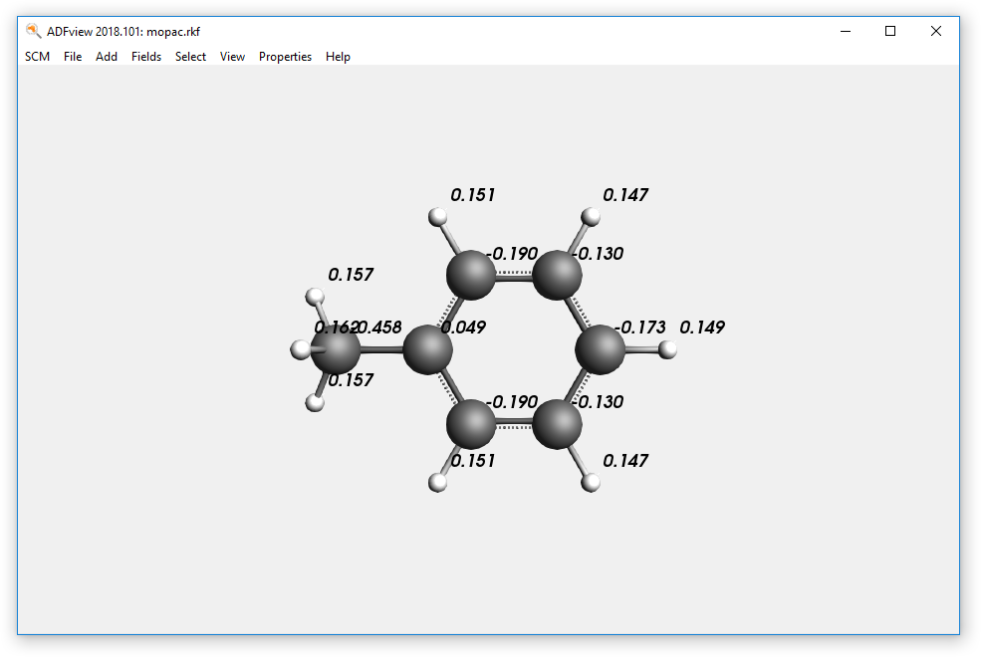Open the SCM menu
The width and height of the screenshot is (981, 657).
tap(37, 57)
